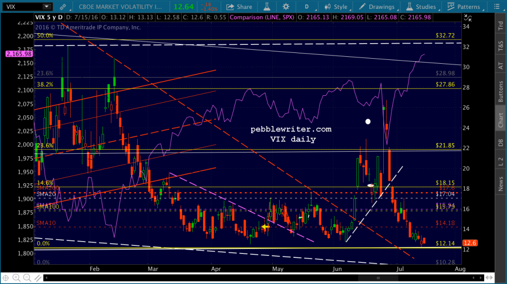The height and width of the screenshot is (284, 507).
Task: Click the $28.98 level label
Action: pyautogui.click(x=445, y=73)
